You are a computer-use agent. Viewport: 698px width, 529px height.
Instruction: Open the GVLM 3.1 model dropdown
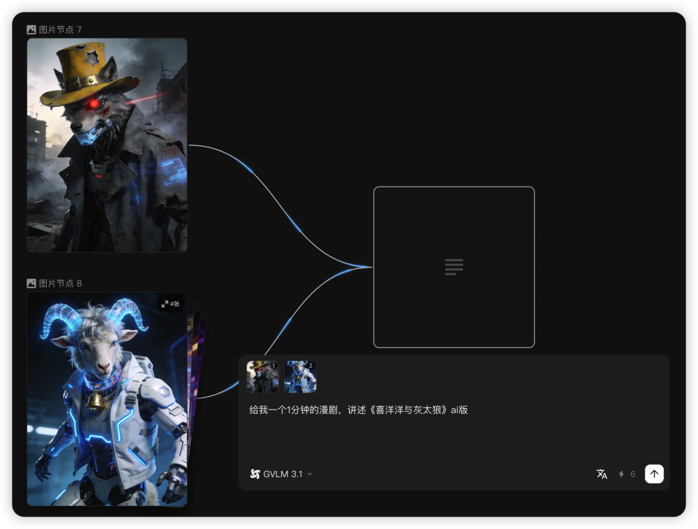point(281,474)
